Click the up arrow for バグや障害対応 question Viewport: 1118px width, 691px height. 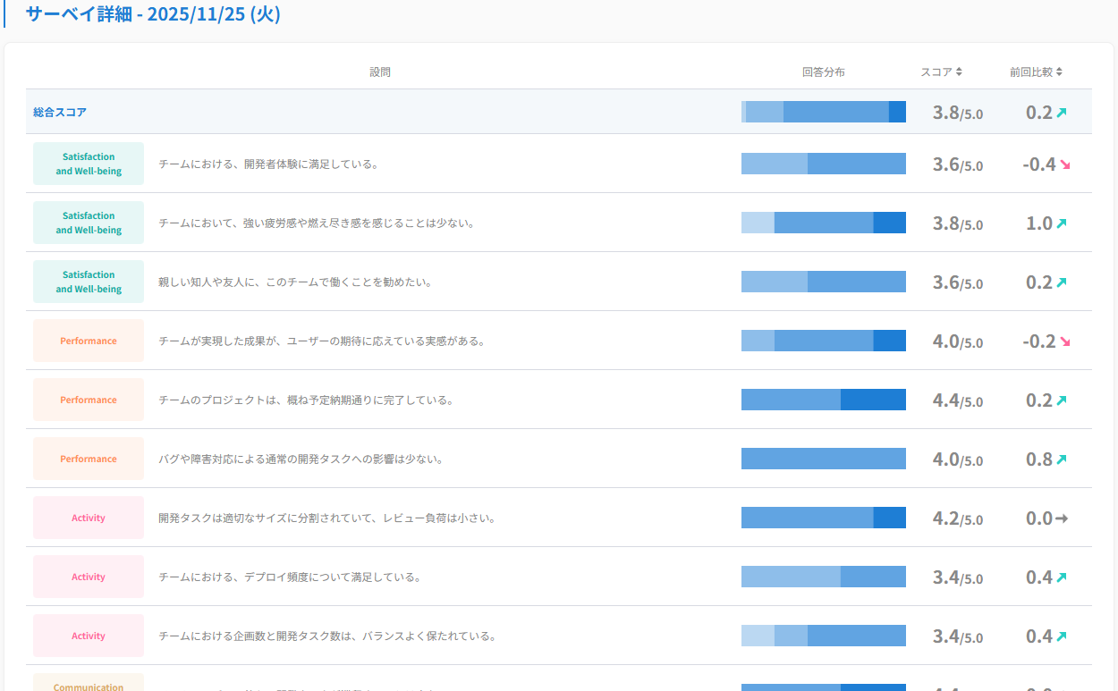pos(1062,459)
